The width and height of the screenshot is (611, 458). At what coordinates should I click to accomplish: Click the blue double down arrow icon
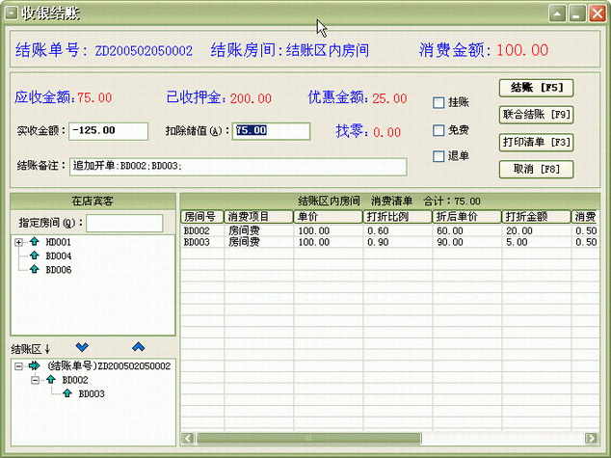coord(82,347)
